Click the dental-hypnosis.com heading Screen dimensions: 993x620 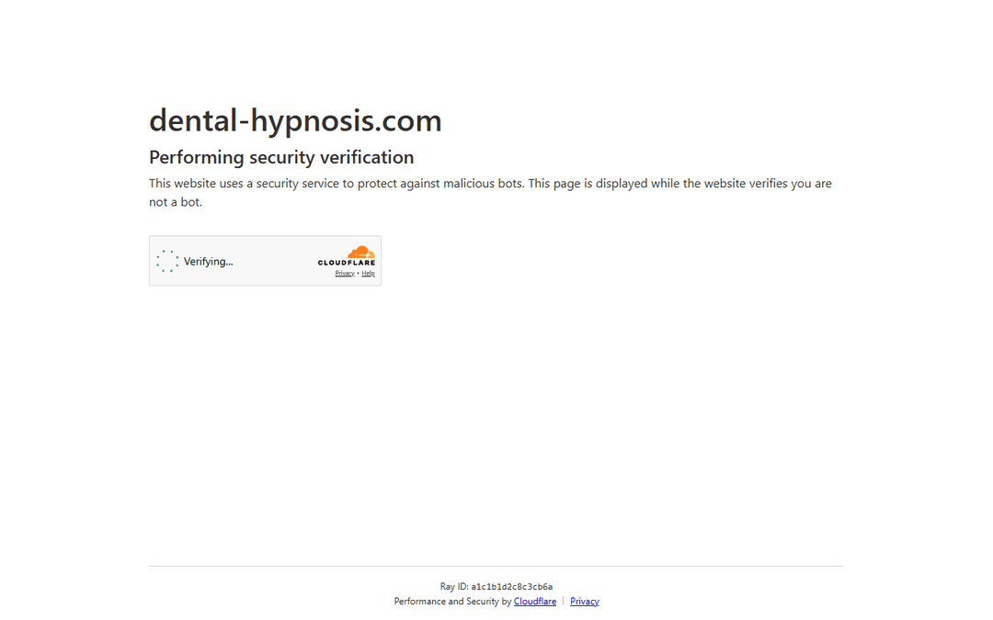(295, 120)
